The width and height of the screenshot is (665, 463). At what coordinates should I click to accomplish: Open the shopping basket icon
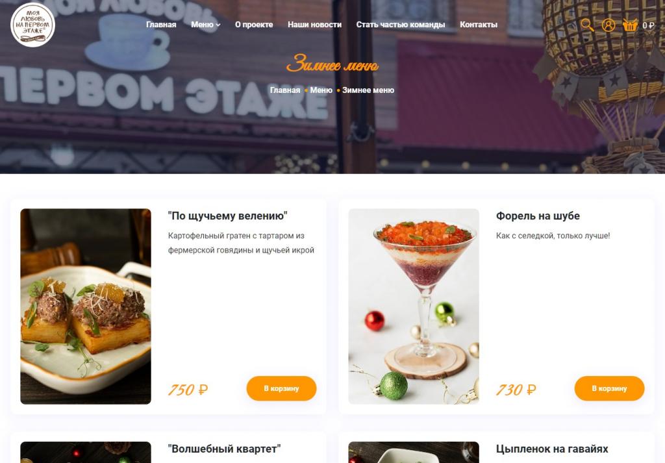coord(630,25)
